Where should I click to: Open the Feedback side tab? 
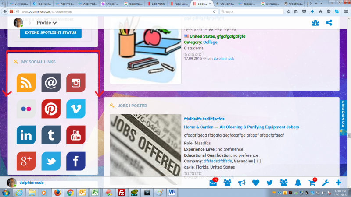point(344,115)
